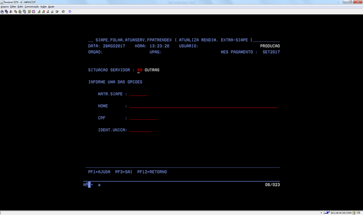The image size is (363, 215).
Task: Click the ATUALIZA RENDIM. EXTRA-SIAPE title text
Action: [x=213, y=40]
